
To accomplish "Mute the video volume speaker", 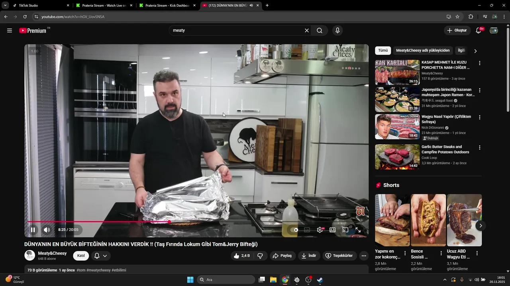I will point(47,230).
